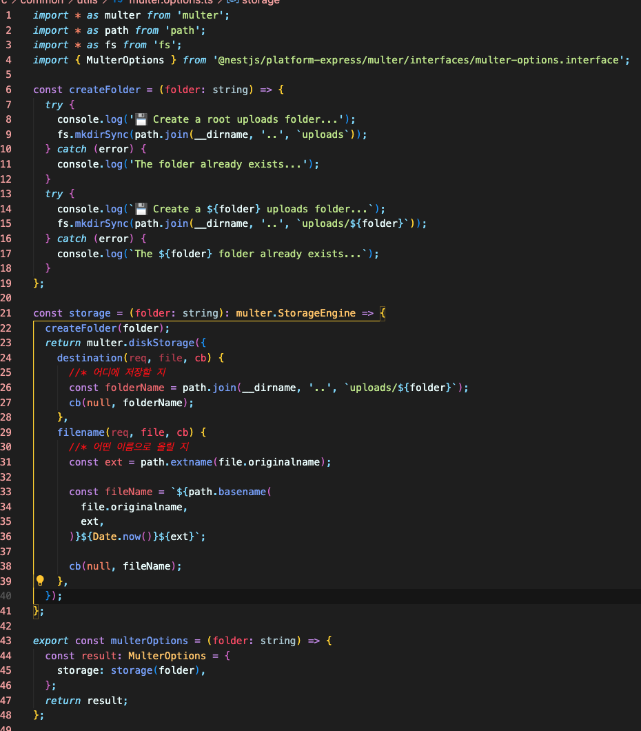Click the highlighted opening brace ending line 21
This screenshot has height=731, width=641.
point(383,313)
